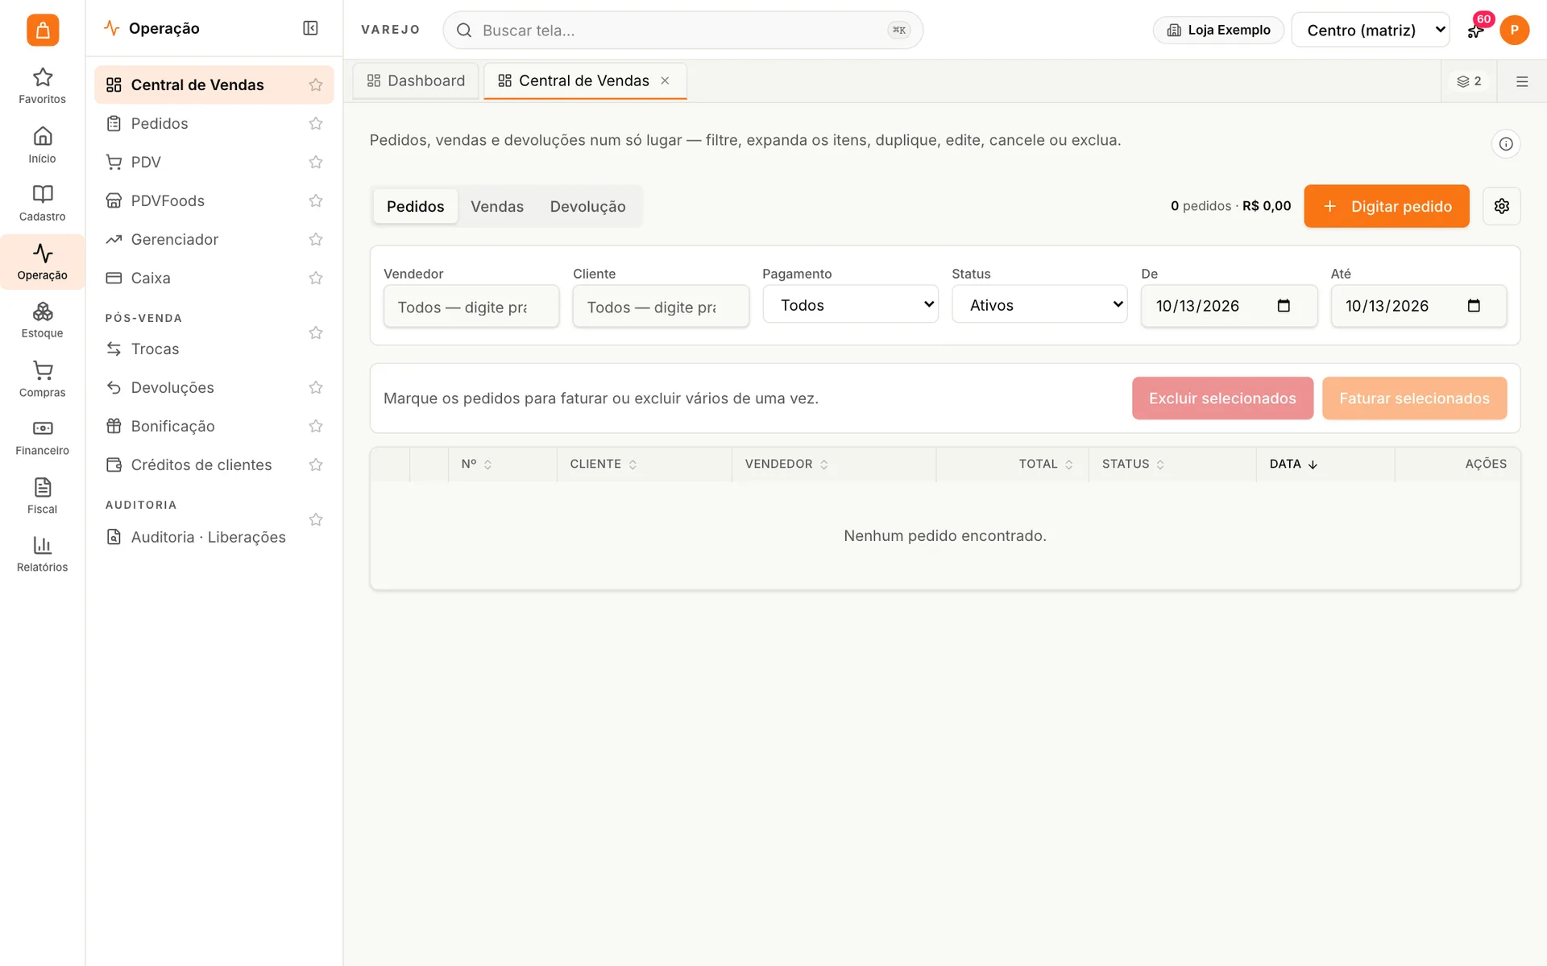1547x966 pixels.
Task: Open the hamburger menu in the tab bar
Action: pos(1521,81)
